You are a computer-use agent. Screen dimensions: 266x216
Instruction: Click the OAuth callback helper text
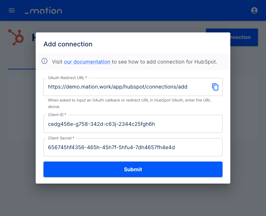(129, 103)
